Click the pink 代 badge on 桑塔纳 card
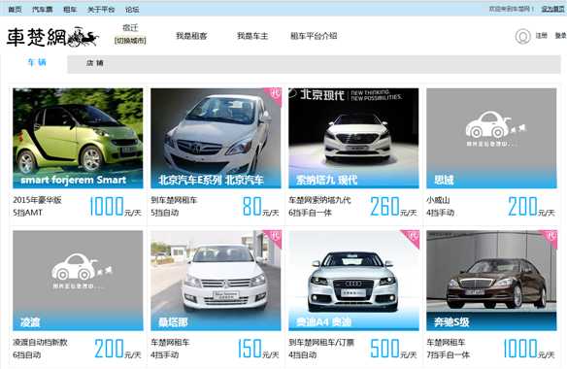The image size is (567, 369). point(275,236)
